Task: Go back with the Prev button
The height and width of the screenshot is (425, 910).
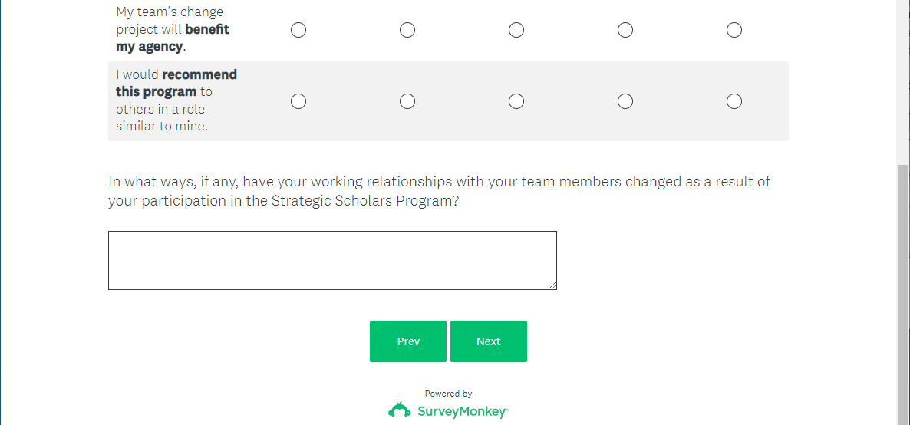Action: pos(408,341)
